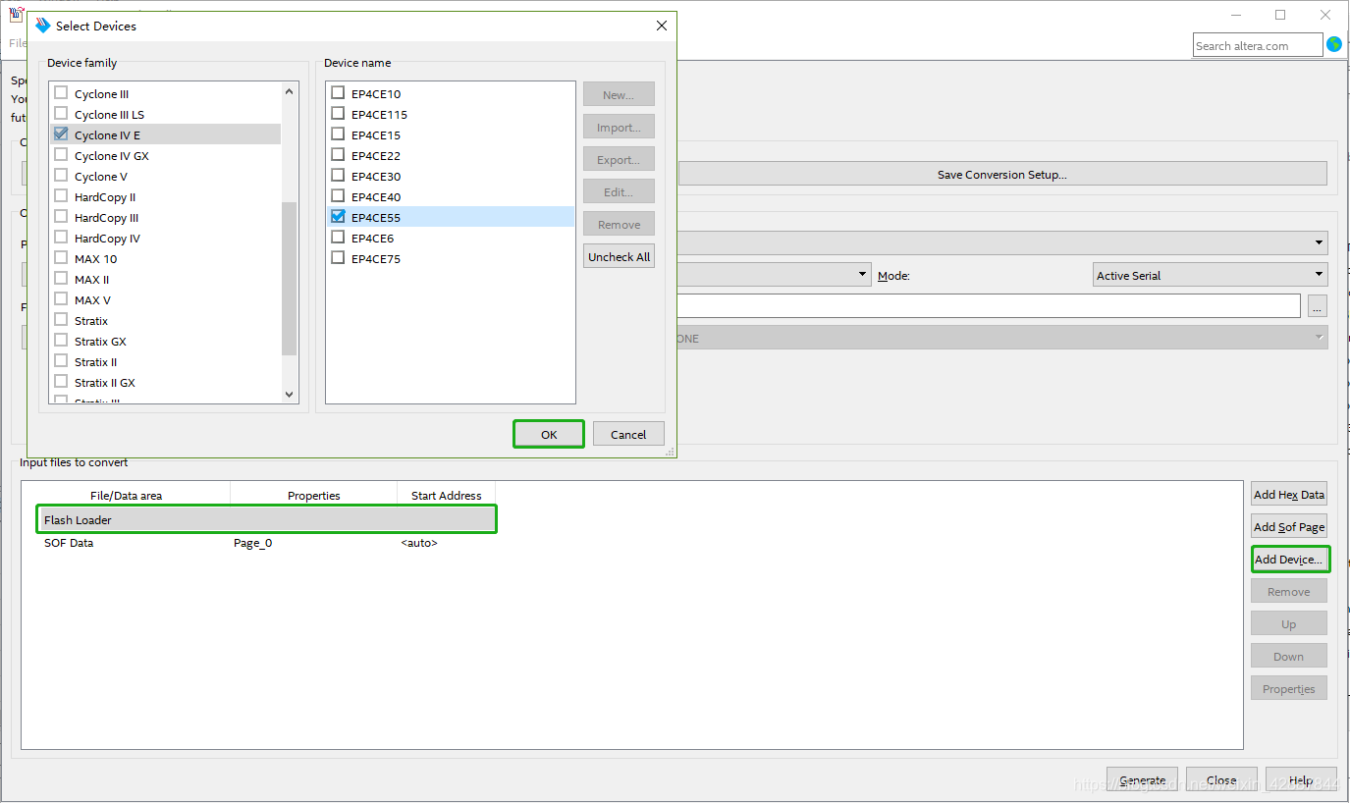The width and height of the screenshot is (1350, 803).
Task: Click the file name input field
Action: 989,305
